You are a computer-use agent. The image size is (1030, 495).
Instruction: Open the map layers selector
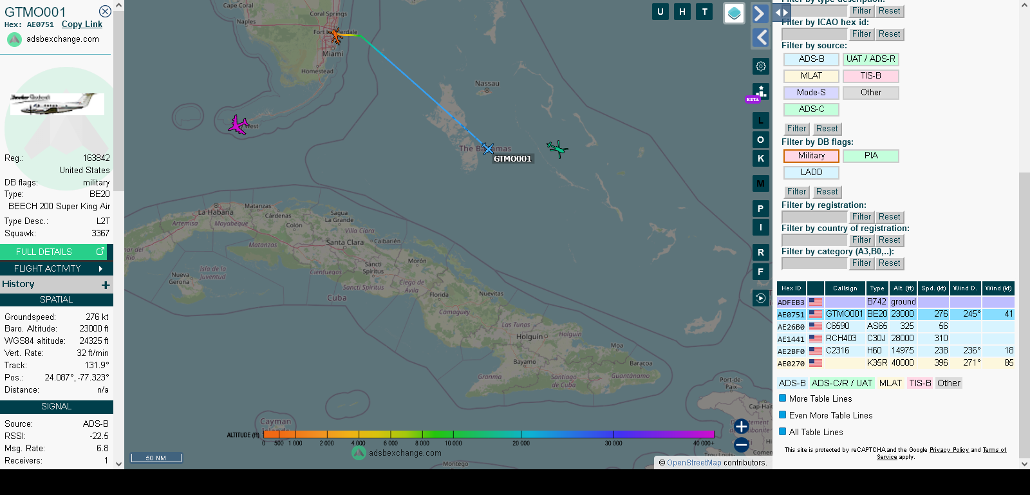pyautogui.click(x=734, y=13)
